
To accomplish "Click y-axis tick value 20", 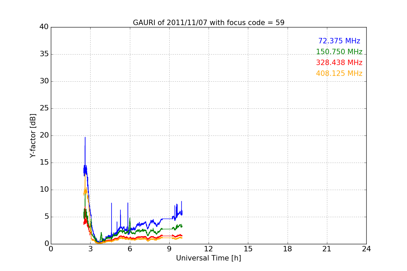I will coord(44,135).
